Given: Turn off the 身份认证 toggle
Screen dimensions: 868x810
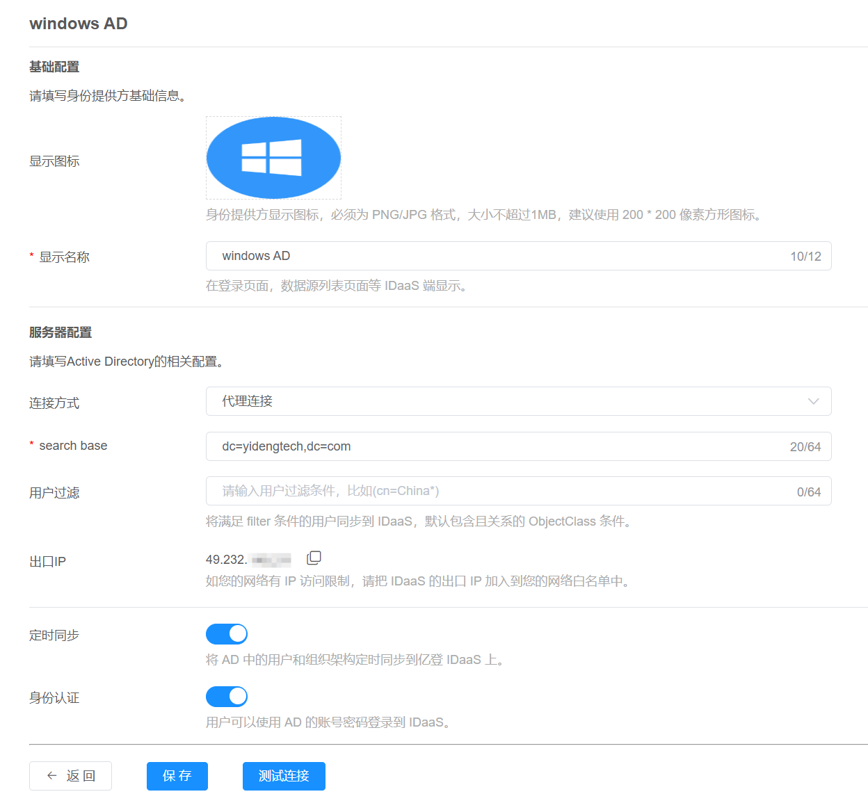Looking at the screenshot, I should pyautogui.click(x=227, y=697).
